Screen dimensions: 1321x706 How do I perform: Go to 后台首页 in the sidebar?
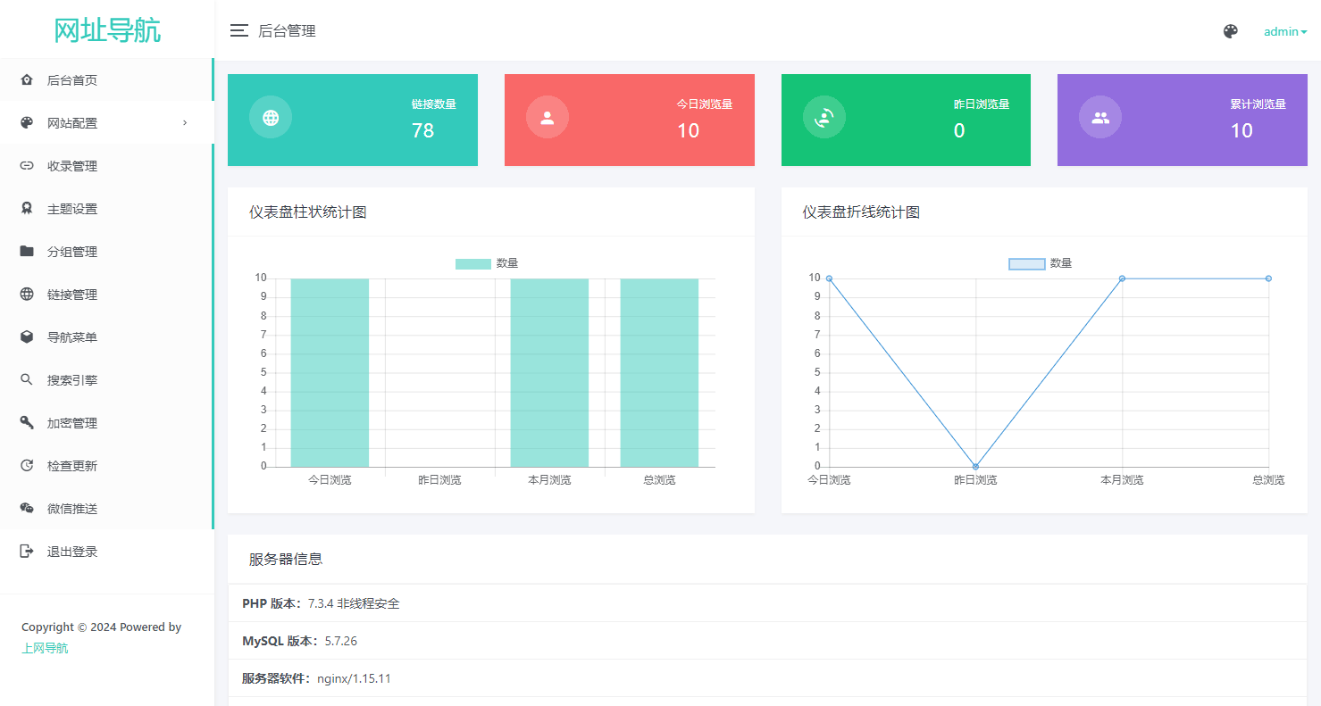pyautogui.click(x=106, y=80)
